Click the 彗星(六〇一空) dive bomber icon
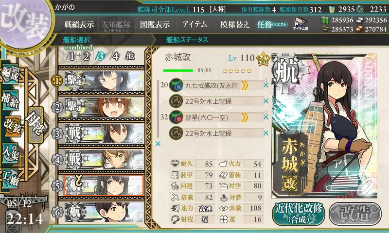Image resolution: width=389 pixels, height=233 pixels. tap(176, 117)
